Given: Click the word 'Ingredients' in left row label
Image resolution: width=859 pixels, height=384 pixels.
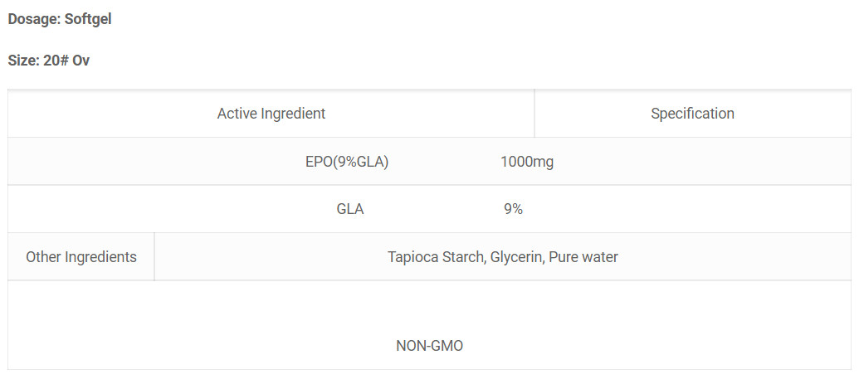Looking at the screenshot, I should 100,257.
